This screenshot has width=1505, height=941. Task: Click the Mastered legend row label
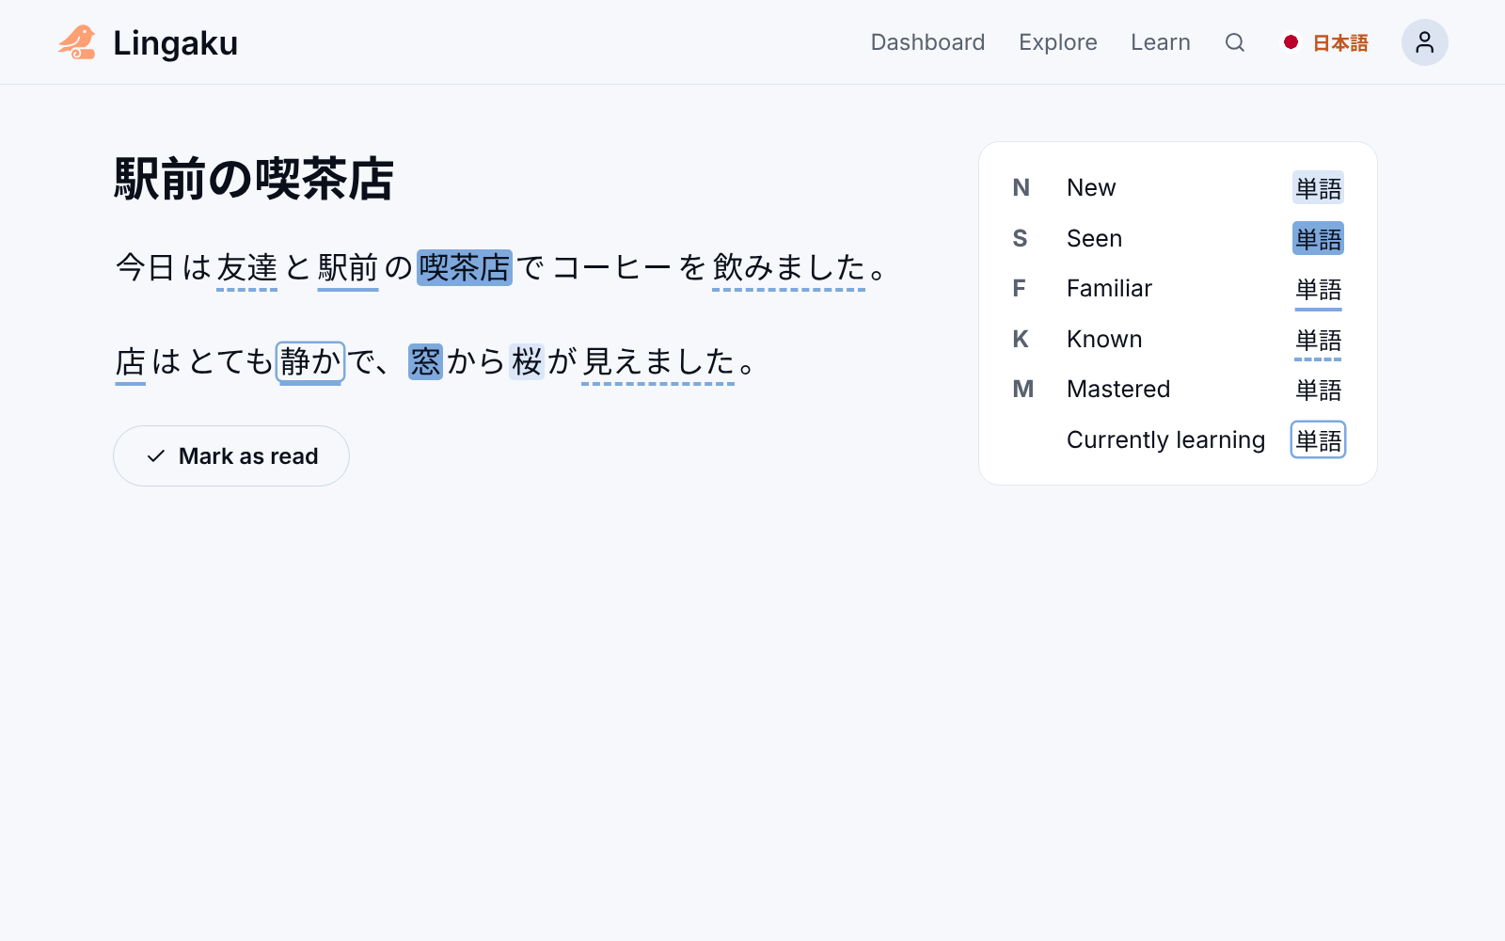point(1118,390)
